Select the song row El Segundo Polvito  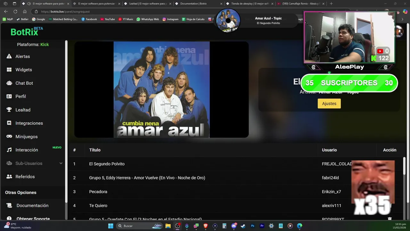(x=236, y=164)
